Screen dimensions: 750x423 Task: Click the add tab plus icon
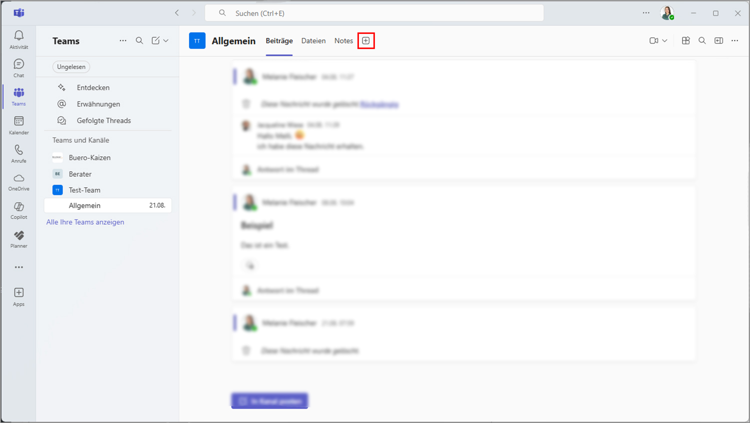tap(366, 41)
